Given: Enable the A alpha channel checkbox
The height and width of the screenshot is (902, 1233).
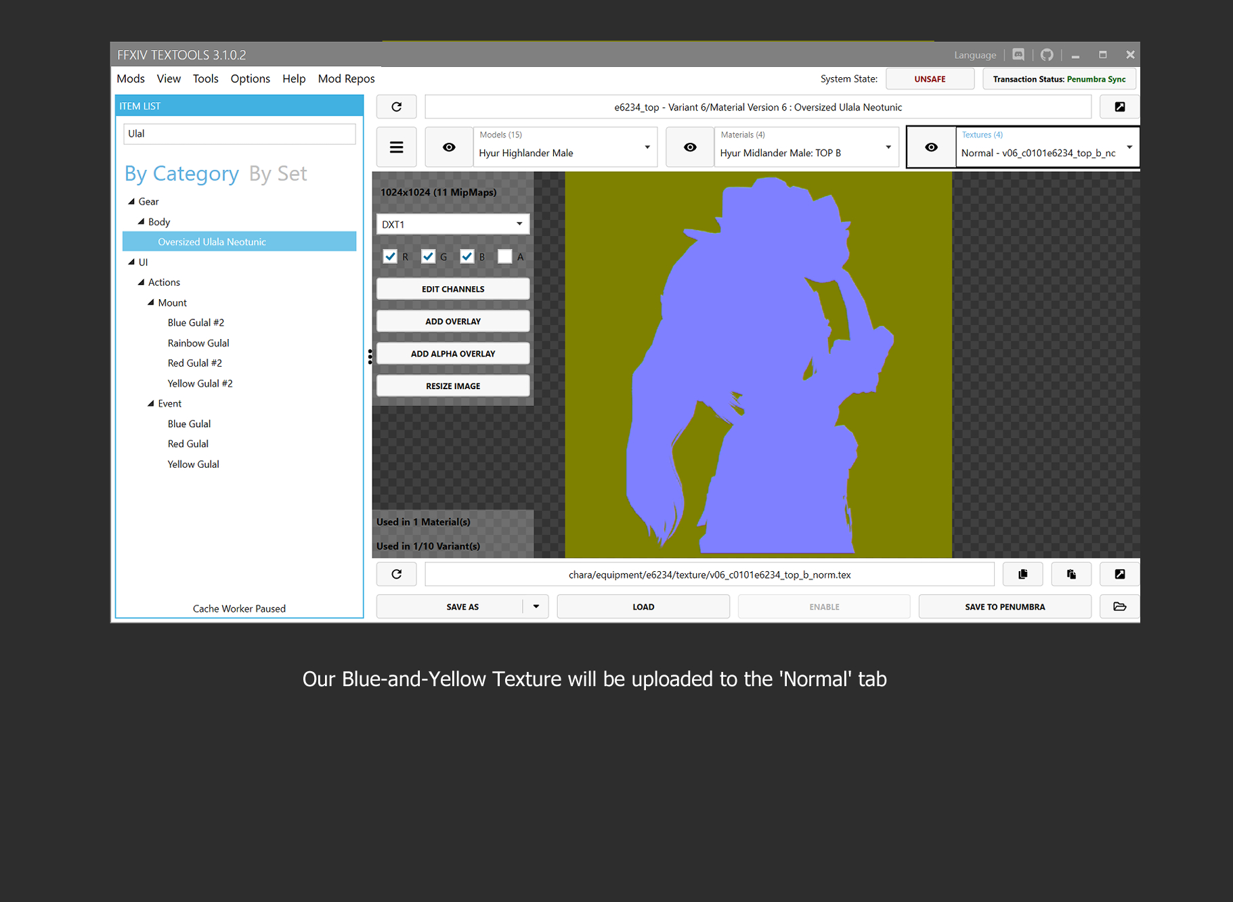Looking at the screenshot, I should [x=505, y=256].
